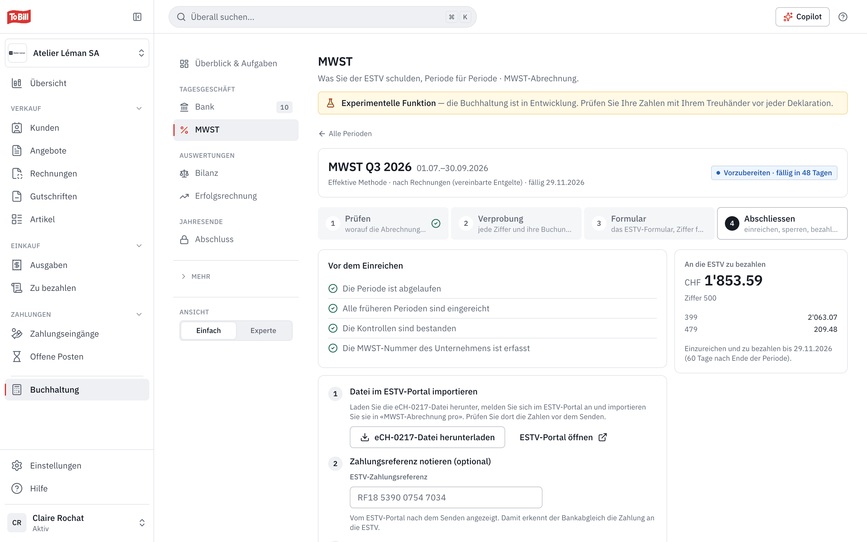Open the Atelier Léman SA company switcher
This screenshot has height=542, width=867.
[77, 53]
